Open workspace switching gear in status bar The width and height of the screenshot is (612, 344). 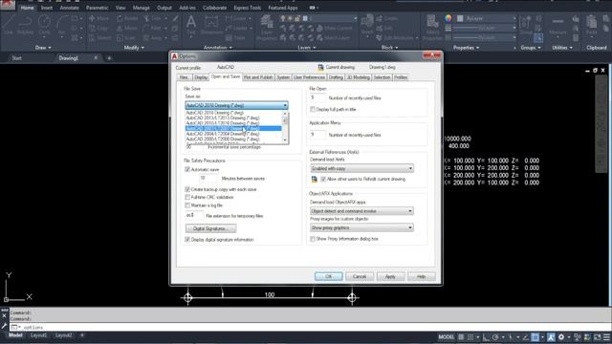pos(561,337)
